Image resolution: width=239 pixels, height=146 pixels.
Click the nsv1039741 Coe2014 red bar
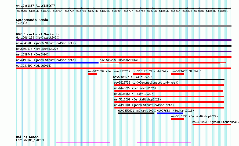pos(124,57)
